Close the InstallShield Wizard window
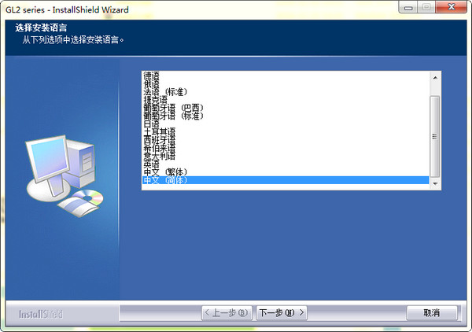472x332 pixels. click(451, 7)
